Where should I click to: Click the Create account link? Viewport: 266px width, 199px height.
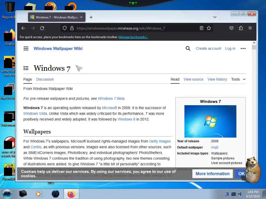[209, 48]
